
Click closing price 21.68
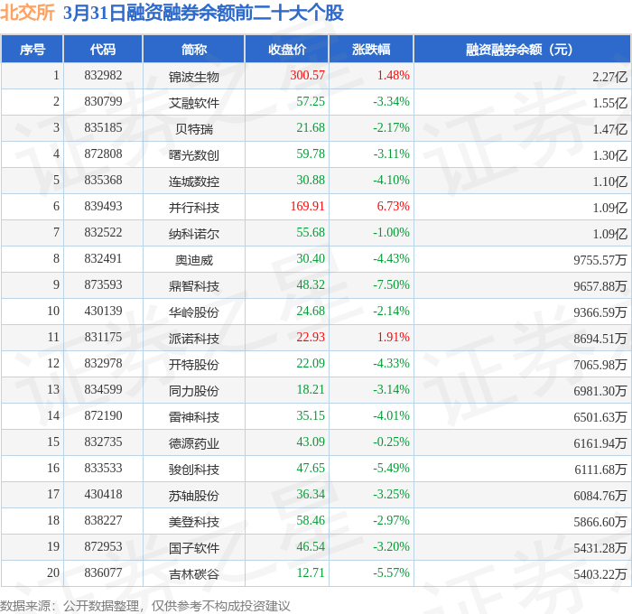pos(311,128)
